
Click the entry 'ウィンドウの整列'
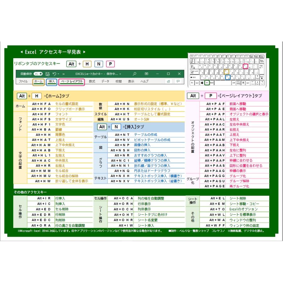[242, 220]
